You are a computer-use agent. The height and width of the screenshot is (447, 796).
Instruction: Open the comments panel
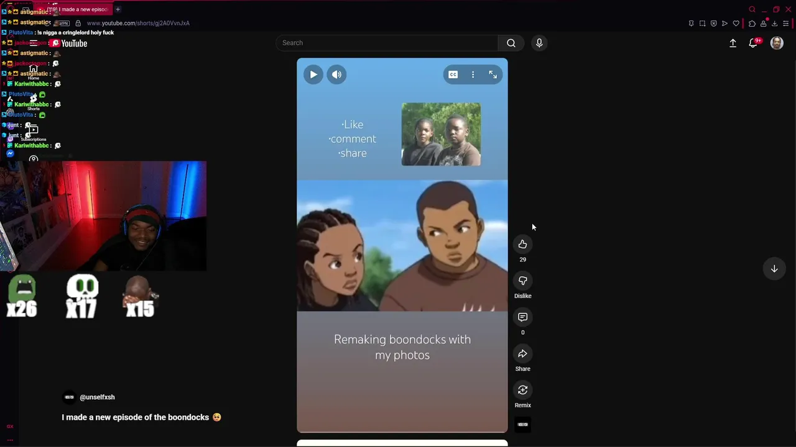click(523, 317)
